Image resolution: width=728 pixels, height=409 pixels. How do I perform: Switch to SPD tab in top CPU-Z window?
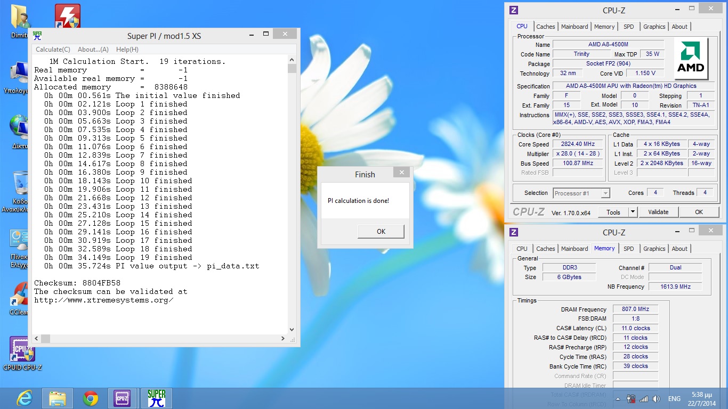tap(629, 27)
